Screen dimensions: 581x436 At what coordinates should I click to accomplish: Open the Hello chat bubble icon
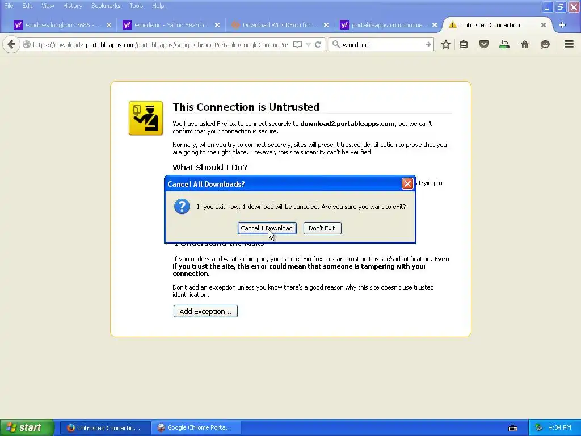click(545, 44)
